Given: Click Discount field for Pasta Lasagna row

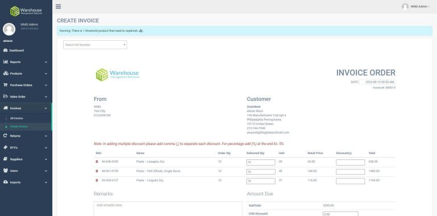Looking at the screenshot, I should click(x=350, y=162).
